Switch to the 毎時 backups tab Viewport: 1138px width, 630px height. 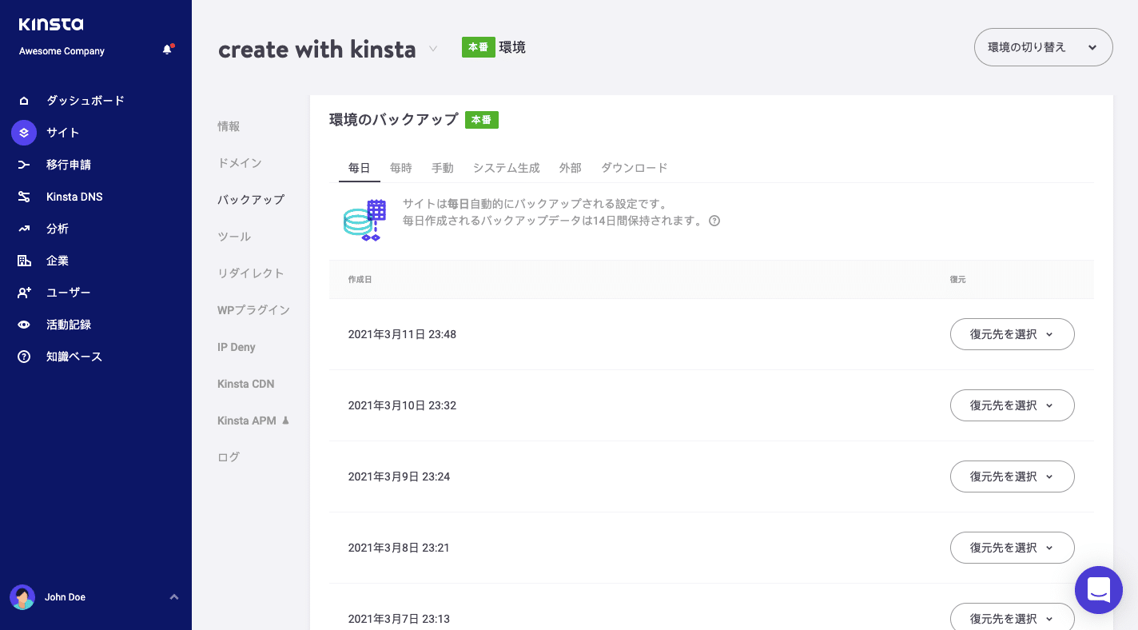[x=400, y=168]
